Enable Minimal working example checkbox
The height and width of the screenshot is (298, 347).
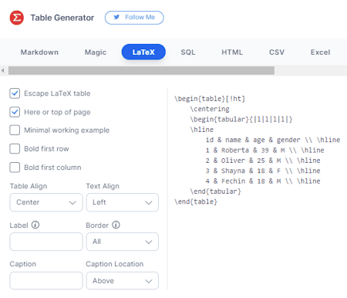coord(15,130)
